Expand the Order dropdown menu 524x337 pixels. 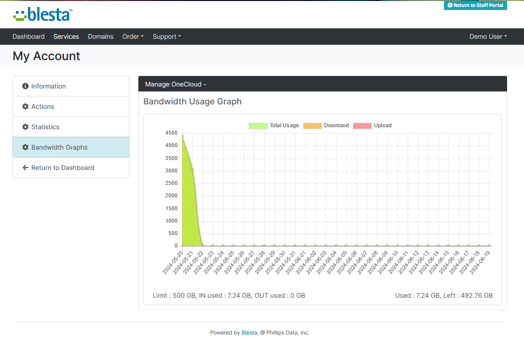click(133, 36)
